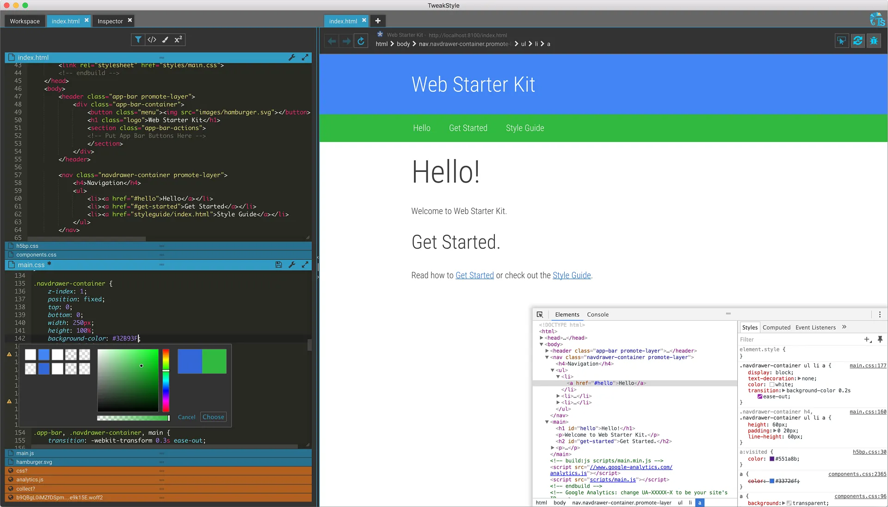Toggle the white color checkbox next to color property
This screenshot has height=507, width=888.
click(771, 384)
